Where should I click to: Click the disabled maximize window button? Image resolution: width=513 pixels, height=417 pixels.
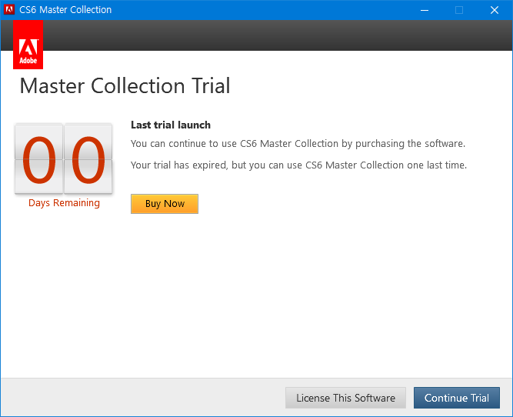[459, 10]
